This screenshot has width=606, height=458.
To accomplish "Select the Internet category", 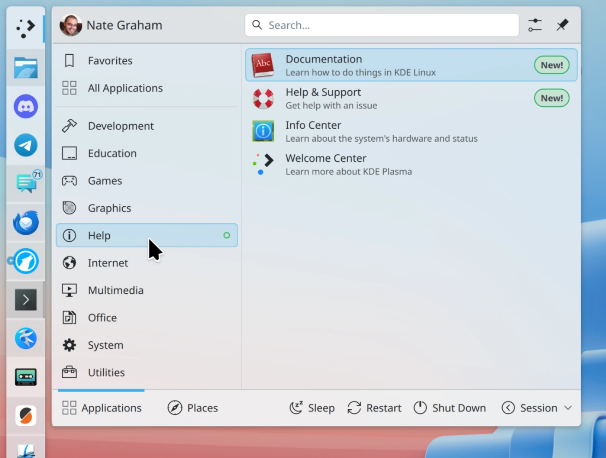I will (x=147, y=263).
